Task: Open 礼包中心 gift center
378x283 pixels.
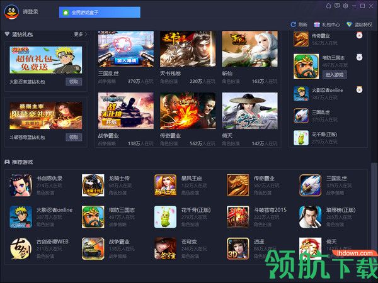Action: click(x=326, y=25)
